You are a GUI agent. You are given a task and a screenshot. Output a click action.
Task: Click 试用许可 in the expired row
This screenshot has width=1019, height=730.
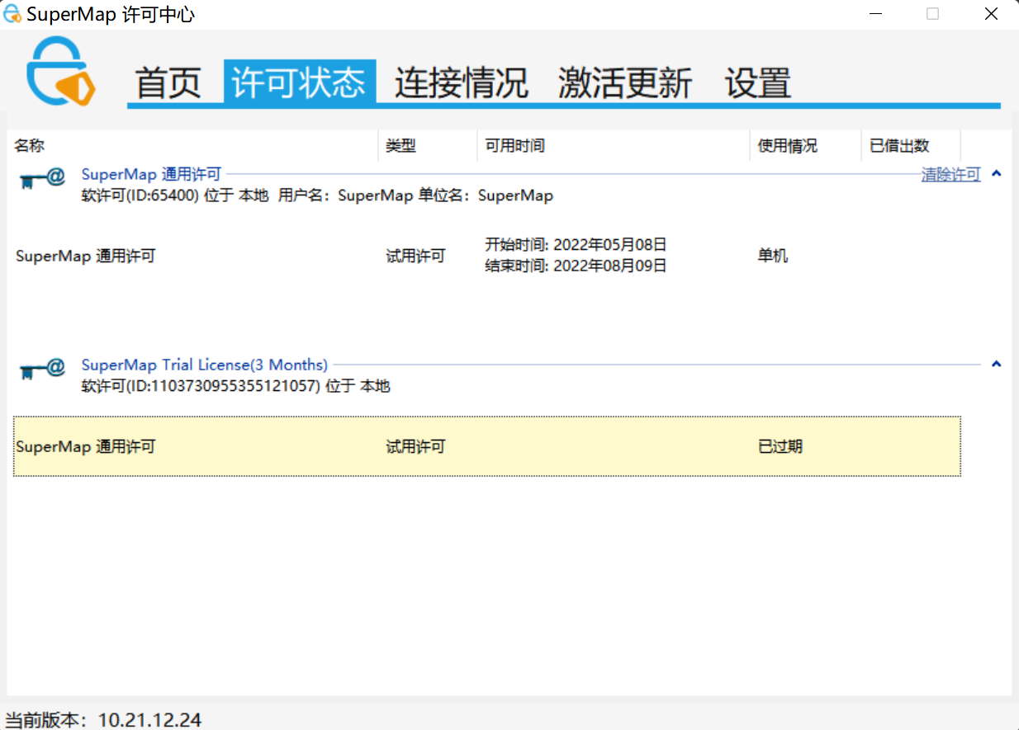(x=415, y=446)
